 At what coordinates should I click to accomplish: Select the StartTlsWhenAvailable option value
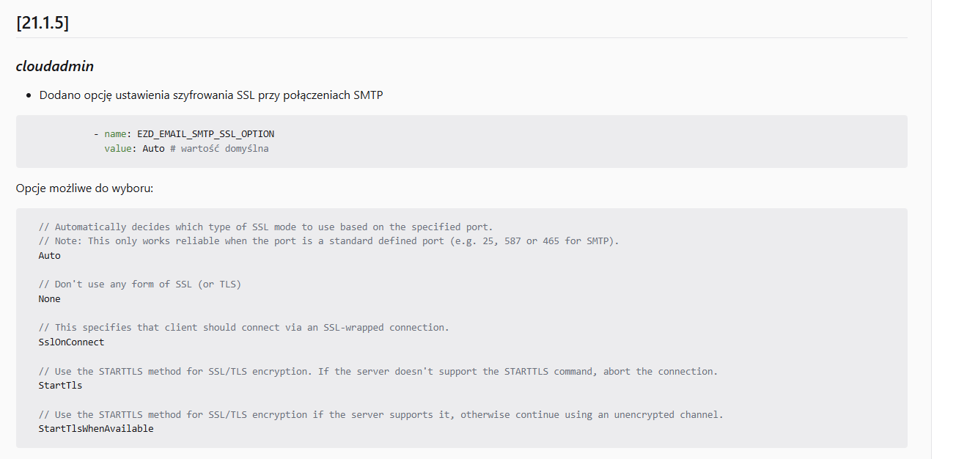(96, 429)
